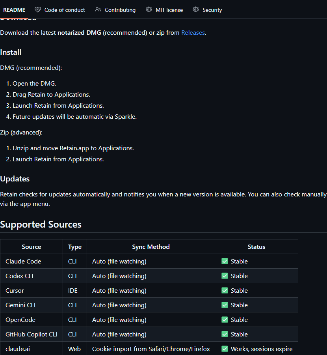Click the heart icon beside Code of conduct
Viewport: 327px width, 355px height.
pyautogui.click(x=38, y=10)
